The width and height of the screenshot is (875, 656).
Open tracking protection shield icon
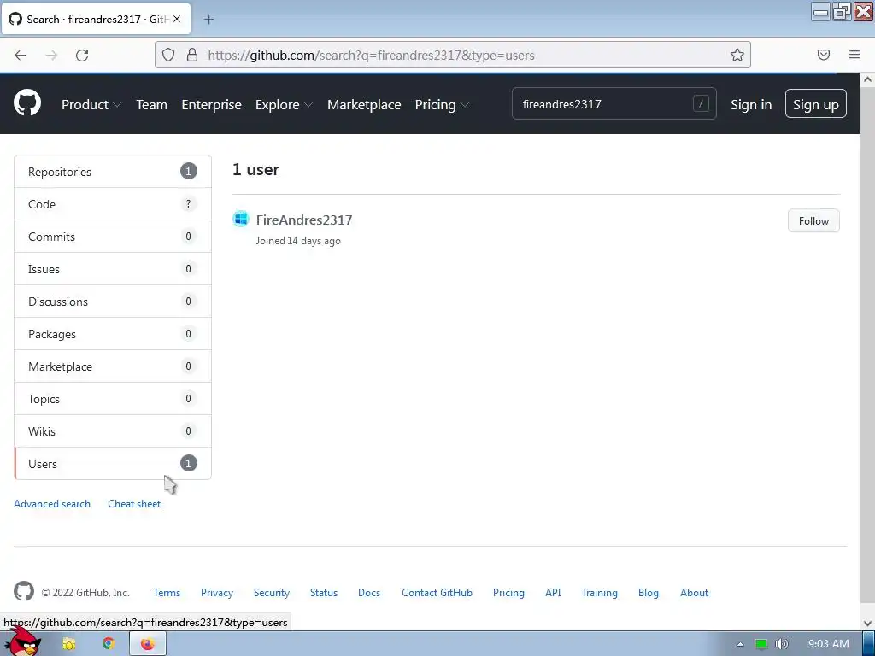click(x=168, y=55)
